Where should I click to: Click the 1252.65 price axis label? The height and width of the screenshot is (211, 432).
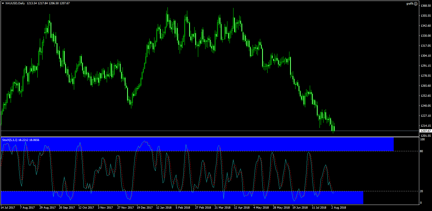click(426, 95)
